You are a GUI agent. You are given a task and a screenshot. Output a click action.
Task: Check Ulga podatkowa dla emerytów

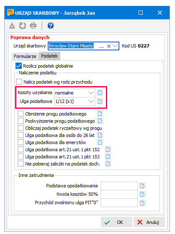[21, 142]
